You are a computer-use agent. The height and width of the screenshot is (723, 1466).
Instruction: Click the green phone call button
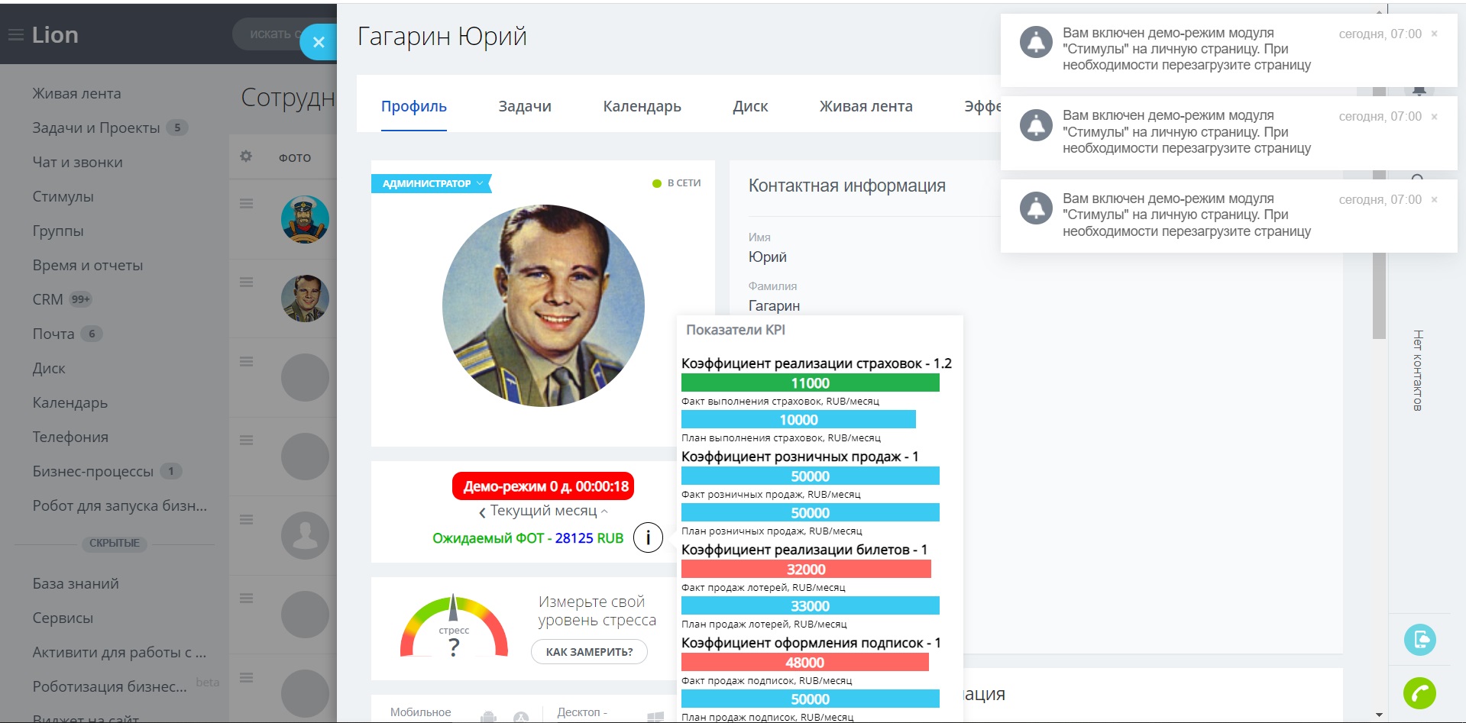pos(1419,693)
